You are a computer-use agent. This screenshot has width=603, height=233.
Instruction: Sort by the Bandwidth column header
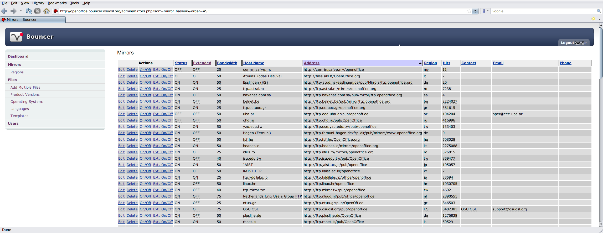pos(227,63)
